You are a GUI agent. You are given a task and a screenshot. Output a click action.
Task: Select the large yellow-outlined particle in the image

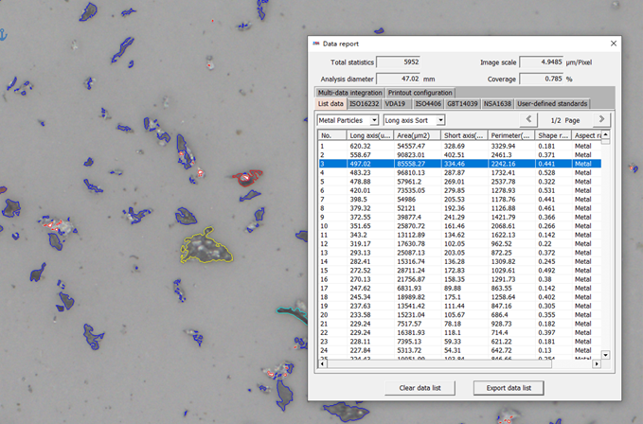click(x=206, y=249)
